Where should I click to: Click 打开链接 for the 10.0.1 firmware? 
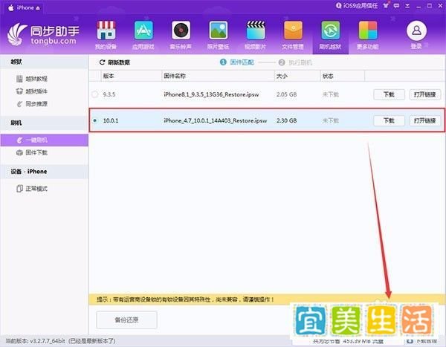(425, 120)
